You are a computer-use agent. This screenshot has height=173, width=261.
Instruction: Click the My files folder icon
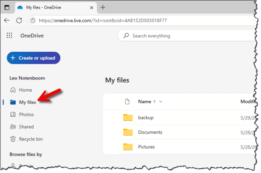(13, 102)
